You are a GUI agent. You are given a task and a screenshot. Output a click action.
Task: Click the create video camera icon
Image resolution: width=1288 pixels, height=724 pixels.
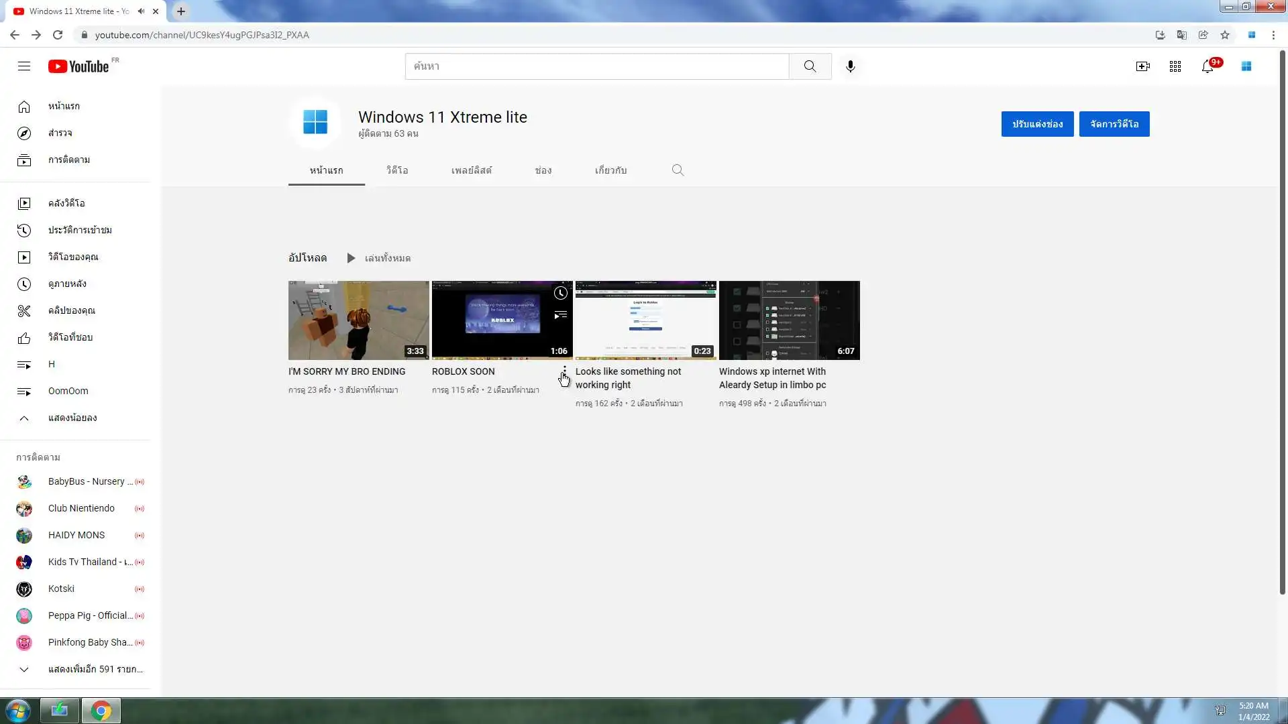pos(1142,66)
